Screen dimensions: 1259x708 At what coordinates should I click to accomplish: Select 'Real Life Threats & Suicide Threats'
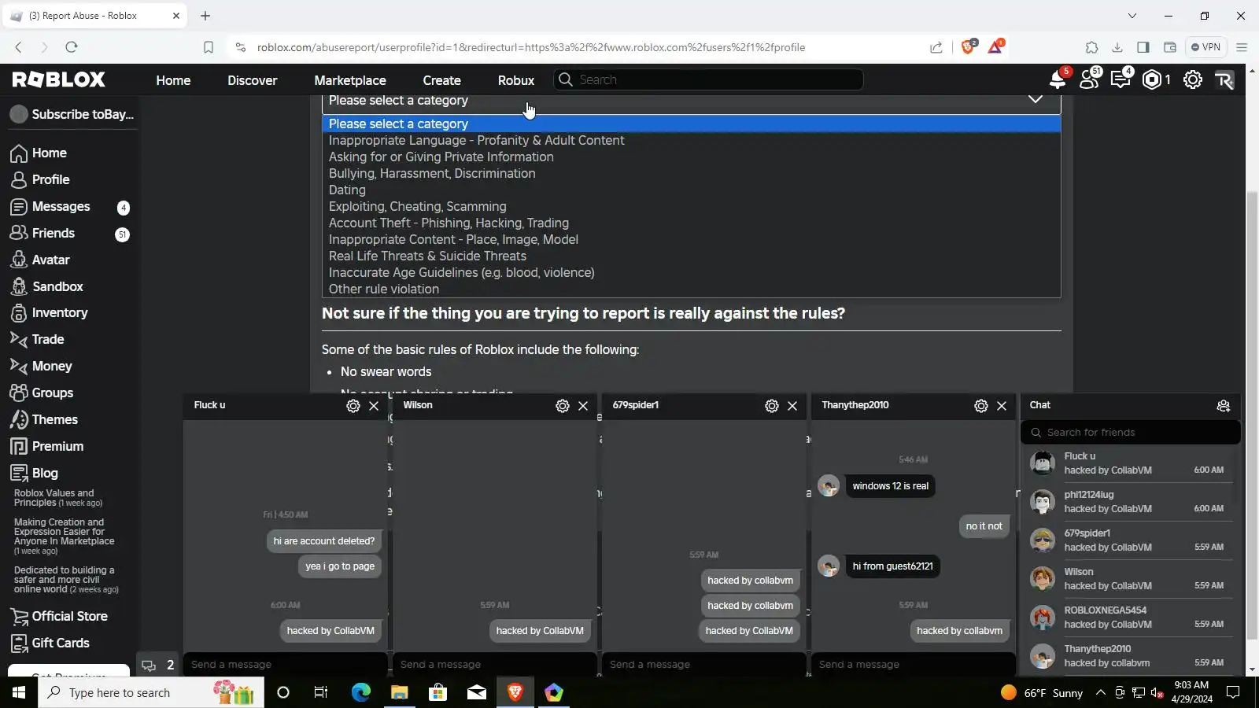(691, 256)
